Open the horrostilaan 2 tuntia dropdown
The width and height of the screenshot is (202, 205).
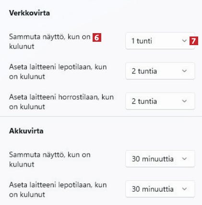coord(160,101)
